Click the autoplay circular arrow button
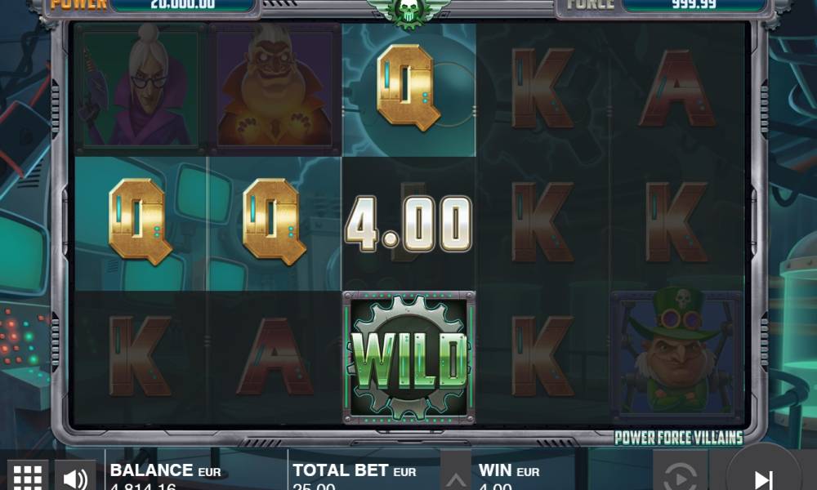The width and height of the screenshot is (817, 490). (x=680, y=475)
